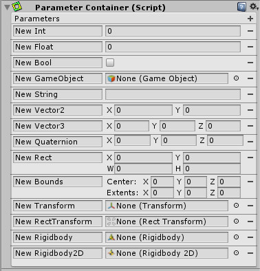The height and width of the screenshot is (271, 260).
Task: Edit the New Float name field
Action: click(58, 47)
